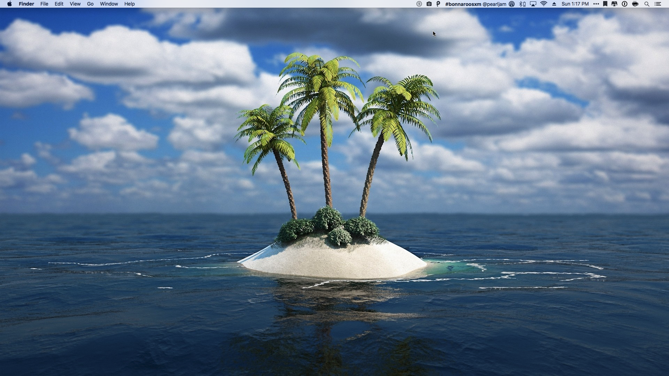This screenshot has height=376, width=669.
Task: Open the File menu
Action: [x=44, y=4]
